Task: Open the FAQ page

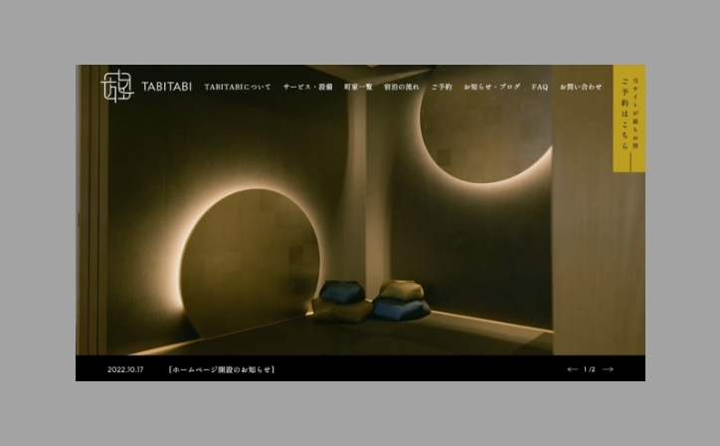Action: click(x=540, y=87)
